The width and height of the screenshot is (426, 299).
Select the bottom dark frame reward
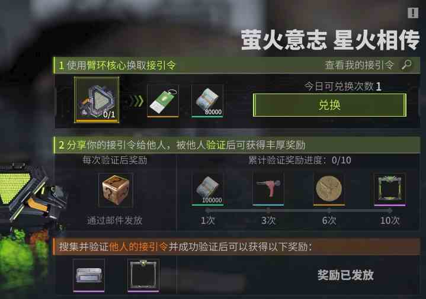click(x=143, y=275)
